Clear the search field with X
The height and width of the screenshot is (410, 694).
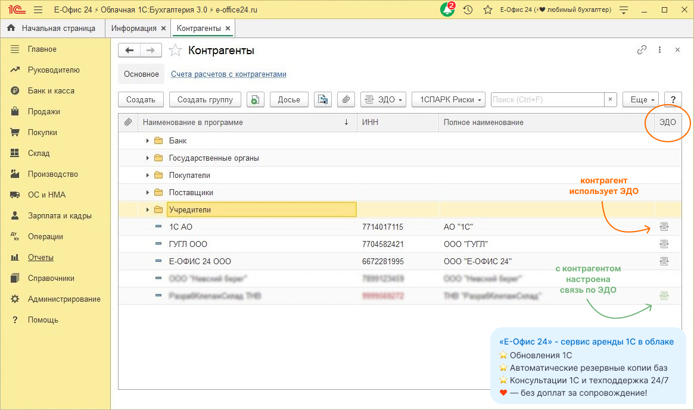pyautogui.click(x=611, y=99)
